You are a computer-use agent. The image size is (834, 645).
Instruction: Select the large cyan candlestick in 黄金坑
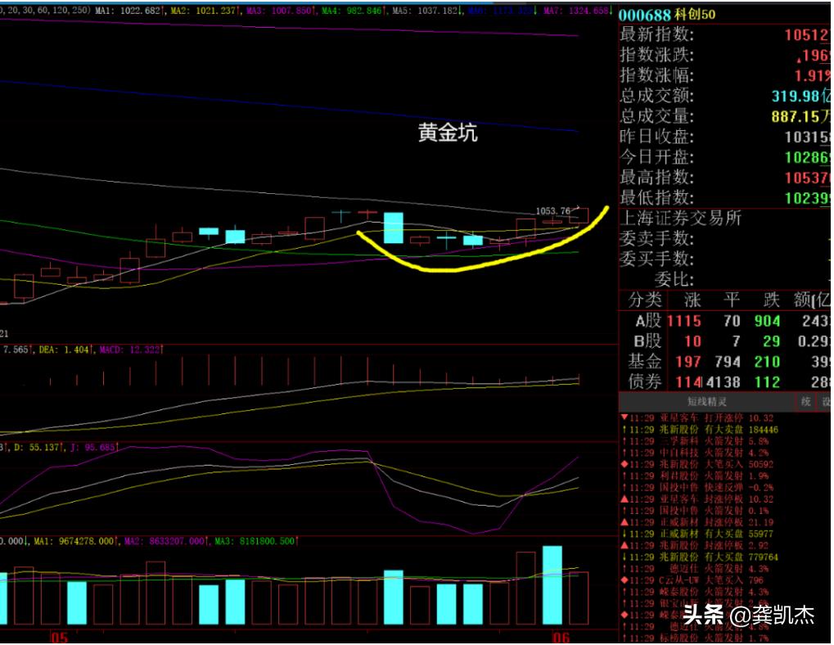click(x=394, y=228)
